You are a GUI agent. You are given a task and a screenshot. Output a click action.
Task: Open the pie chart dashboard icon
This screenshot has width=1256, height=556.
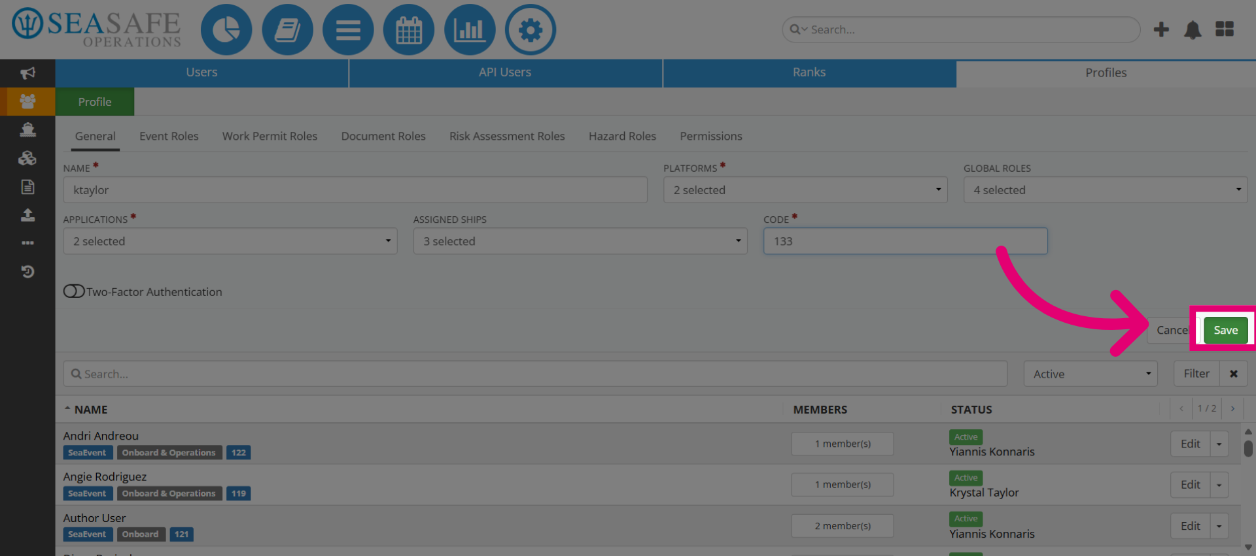[226, 29]
